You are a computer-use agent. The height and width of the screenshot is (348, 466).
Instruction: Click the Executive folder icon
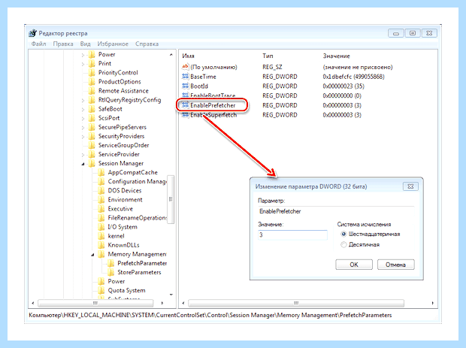tap(101, 209)
